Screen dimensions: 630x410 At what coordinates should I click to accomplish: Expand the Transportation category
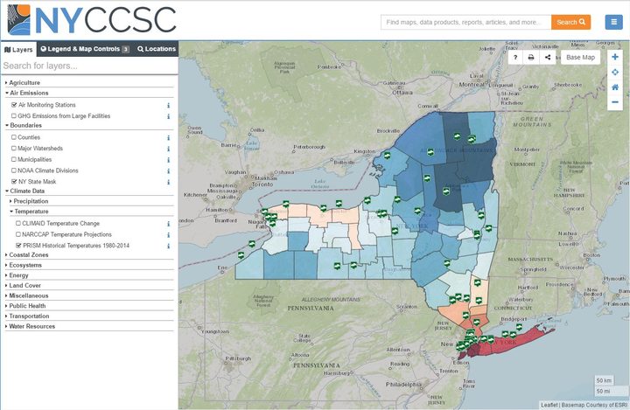[x=28, y=316]
